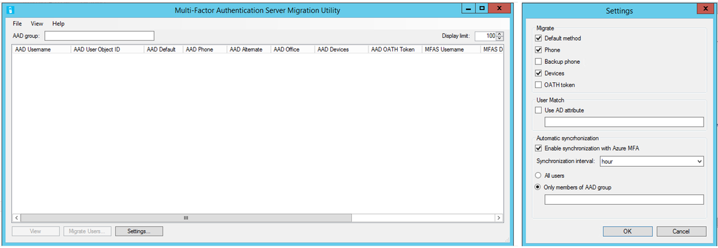
Task: Check the Use AD attribute checkbox
Action: pyautogui.click(x=539, y=110)
